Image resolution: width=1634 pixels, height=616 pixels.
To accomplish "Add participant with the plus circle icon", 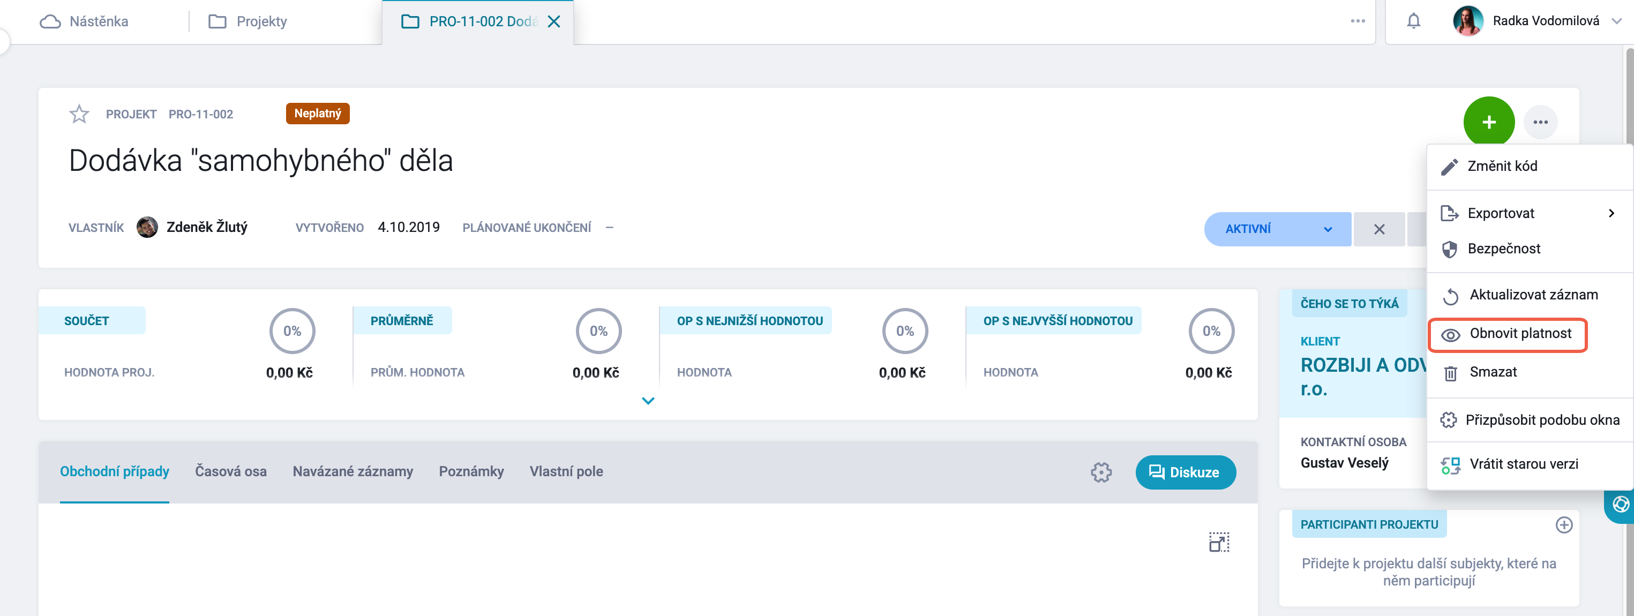I will (x=1564, y=524).
